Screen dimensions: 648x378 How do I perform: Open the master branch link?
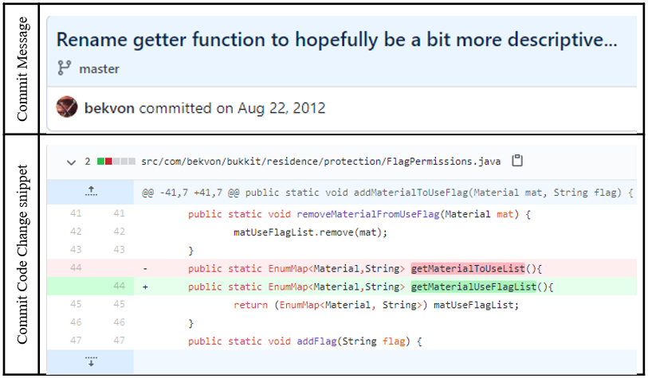99,69
